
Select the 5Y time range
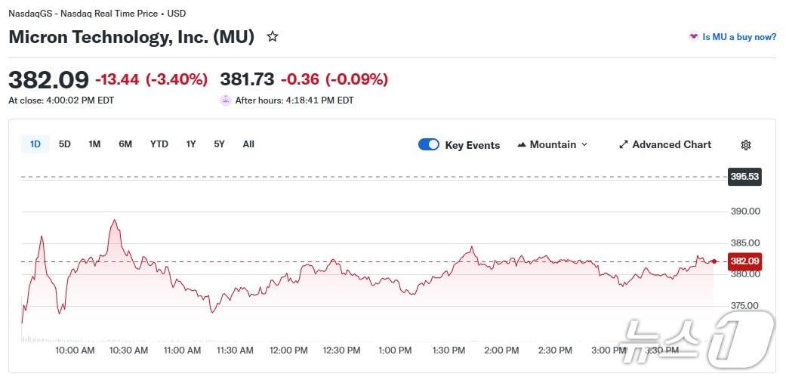pyautogui.click(x=219, y=144)
